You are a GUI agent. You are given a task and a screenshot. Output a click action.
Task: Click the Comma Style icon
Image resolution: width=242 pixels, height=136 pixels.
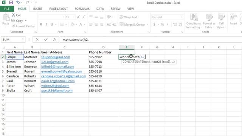click(168, 24)
